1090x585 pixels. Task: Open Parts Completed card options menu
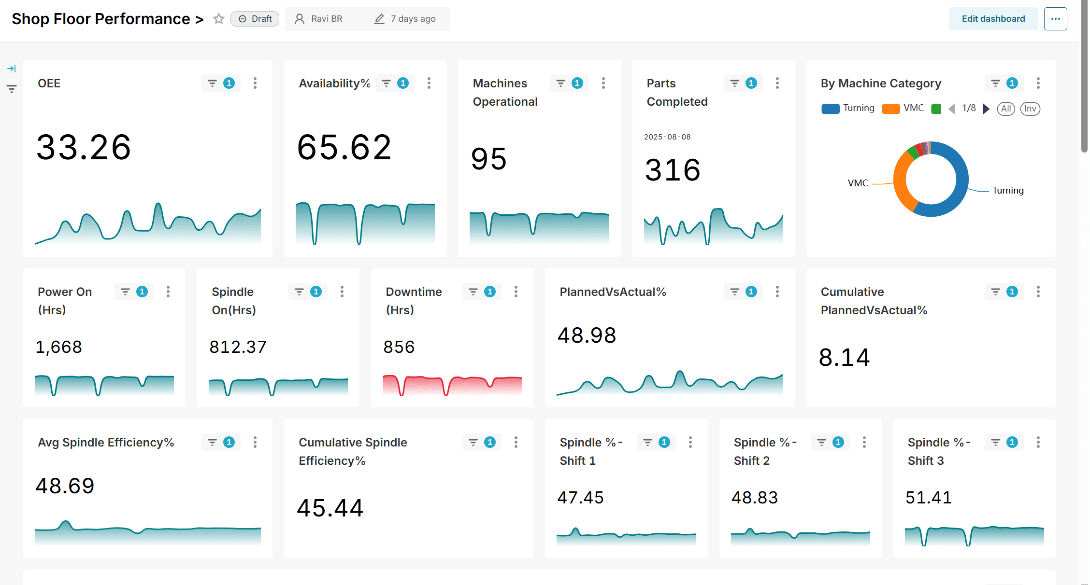(x=777, y=83)
